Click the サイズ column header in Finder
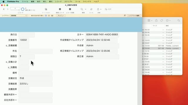Screen dimensions: 188x105 point(155,26)
